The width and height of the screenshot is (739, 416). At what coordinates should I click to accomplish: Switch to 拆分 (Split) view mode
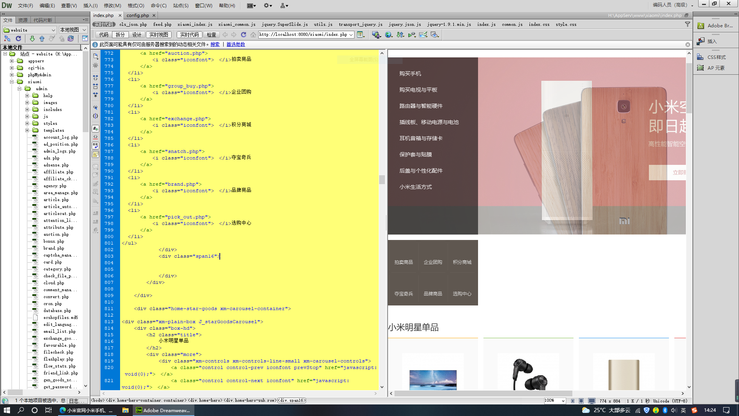click(x=120, y=35)
